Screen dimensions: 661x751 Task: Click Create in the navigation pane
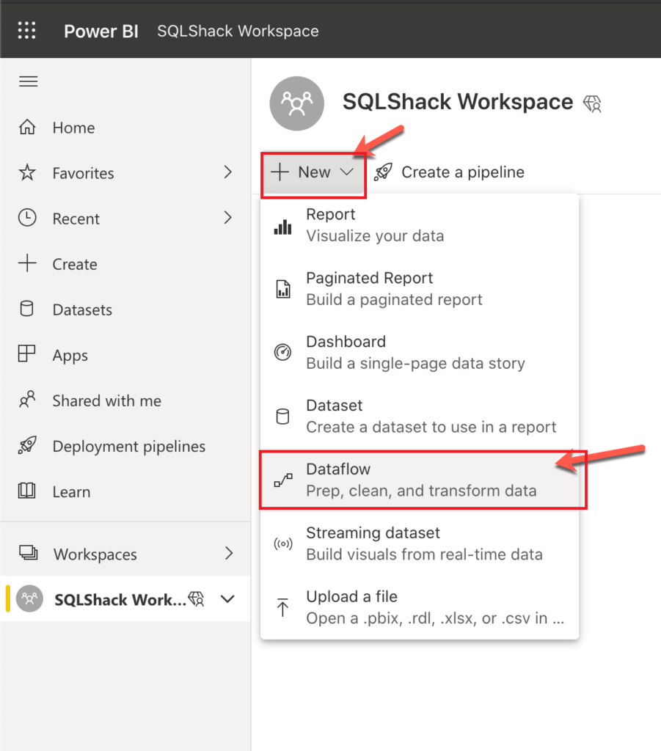[125, 263]
